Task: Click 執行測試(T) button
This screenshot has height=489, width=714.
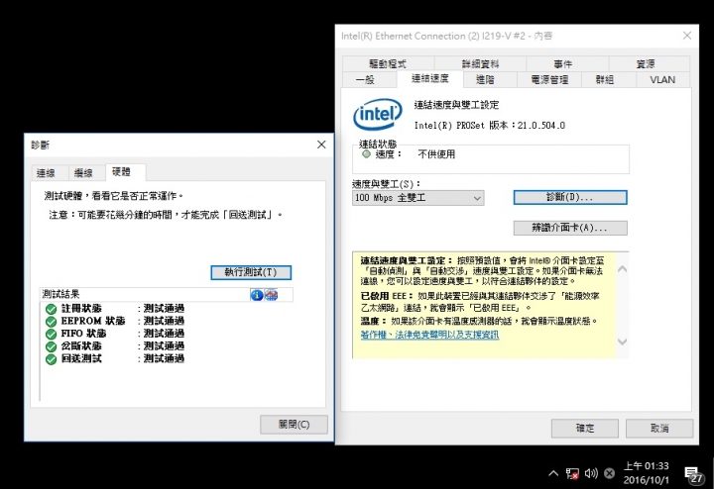Action: [251, 272]
